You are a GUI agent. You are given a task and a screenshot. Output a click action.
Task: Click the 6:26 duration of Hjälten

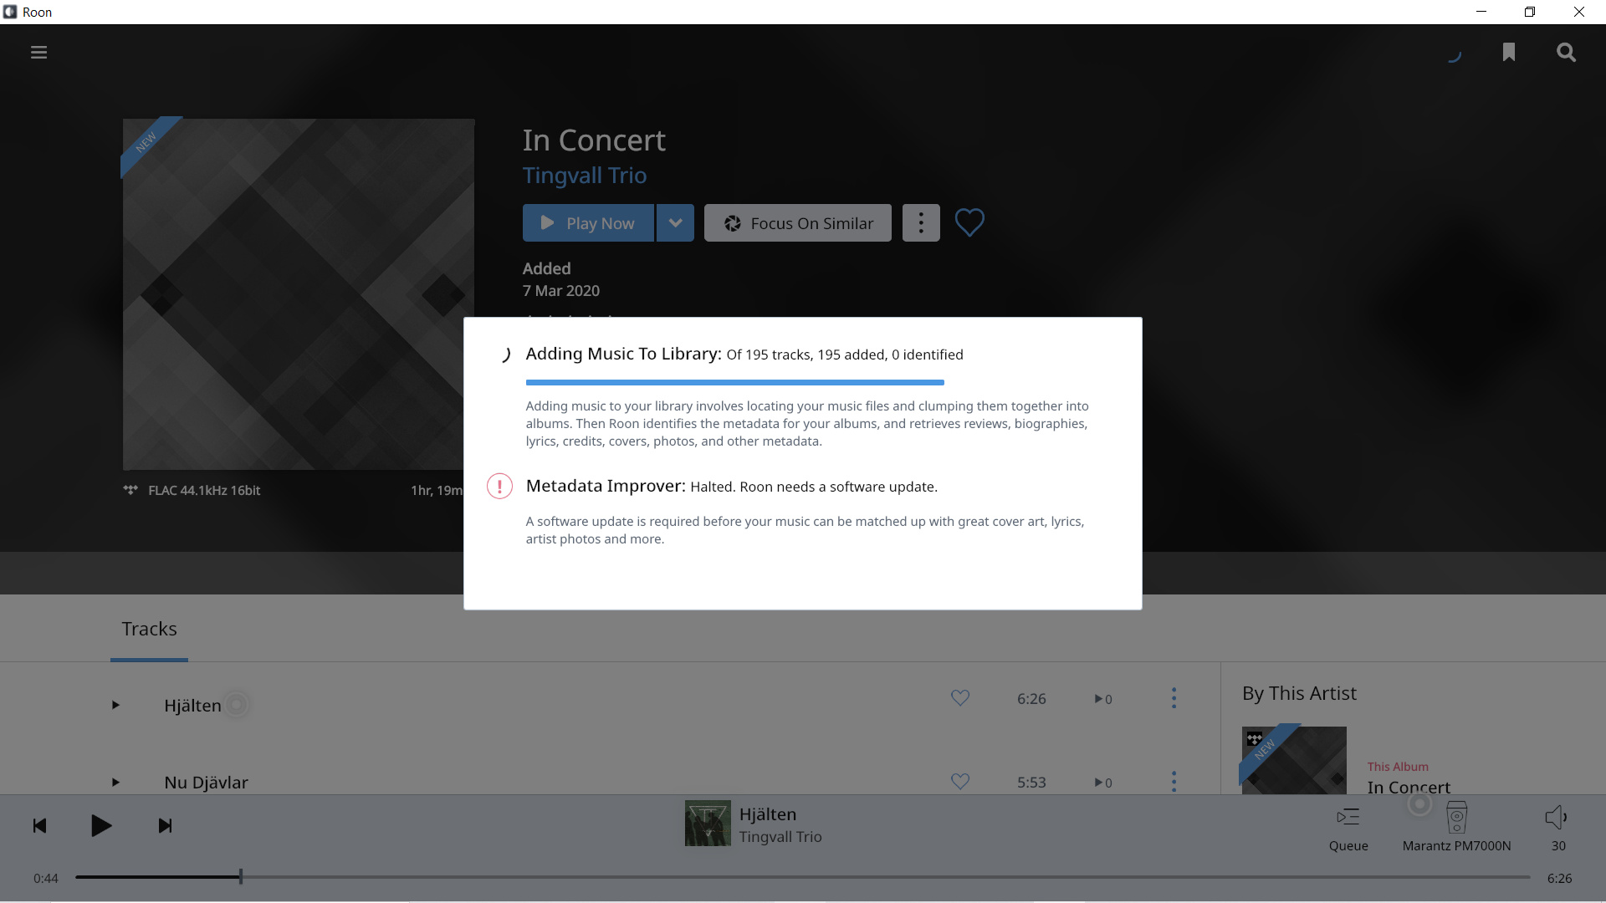point(1031,699)
